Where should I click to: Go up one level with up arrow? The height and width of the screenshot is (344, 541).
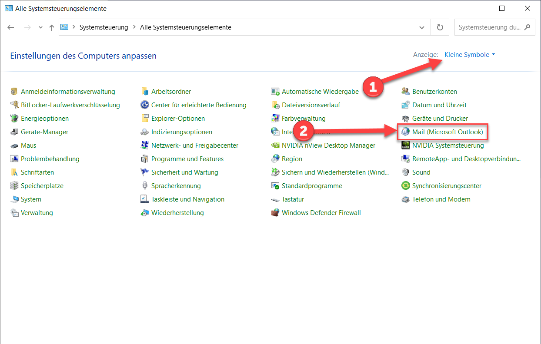tap(52, 27)
